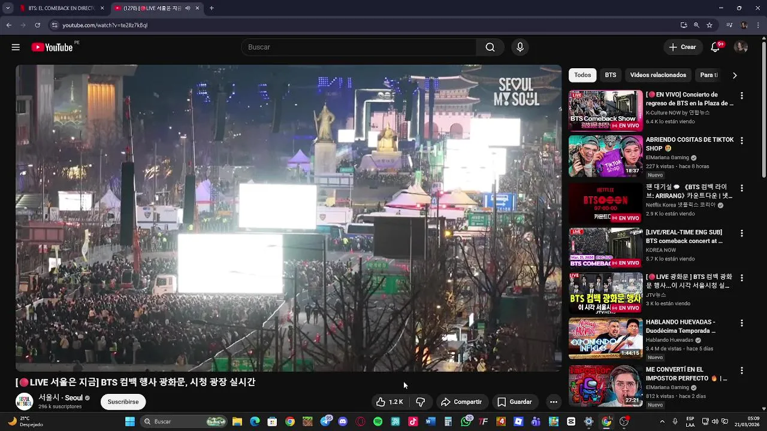767x431 pixels.
Task: Switch to BTS: EL COMEBACK browser tab
Action: coord(61,8)
